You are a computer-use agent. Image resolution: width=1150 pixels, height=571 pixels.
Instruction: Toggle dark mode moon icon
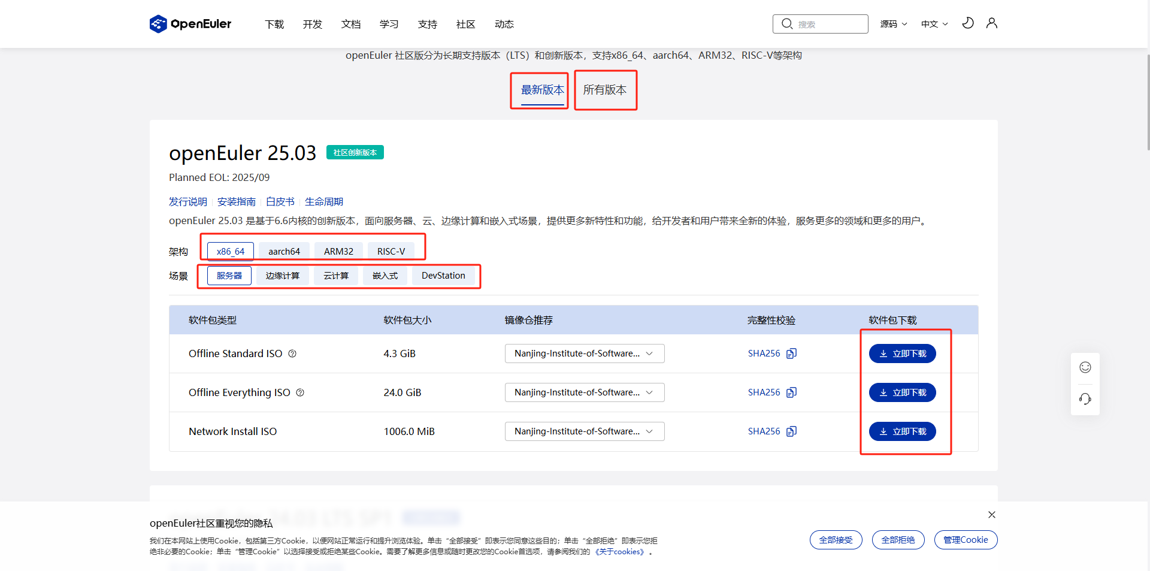pyautogui.click(x=968, y=23)
